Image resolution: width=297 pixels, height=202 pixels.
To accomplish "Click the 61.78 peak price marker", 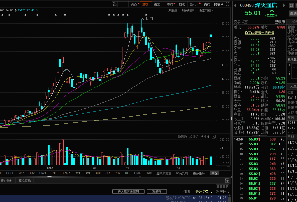I will tap(149, 18).
